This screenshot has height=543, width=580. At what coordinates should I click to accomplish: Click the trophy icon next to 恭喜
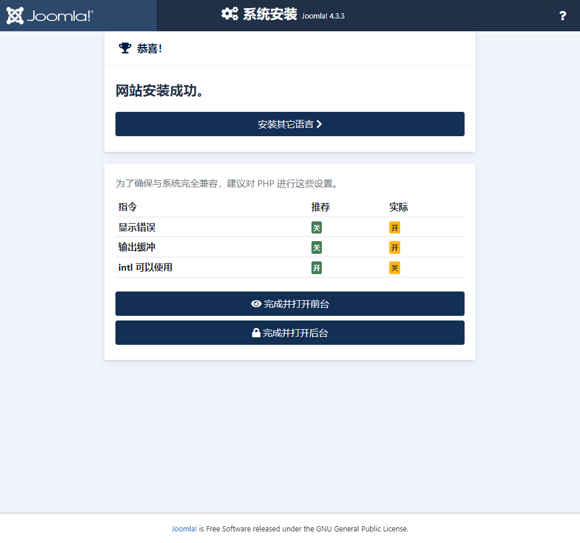[125, 48]
